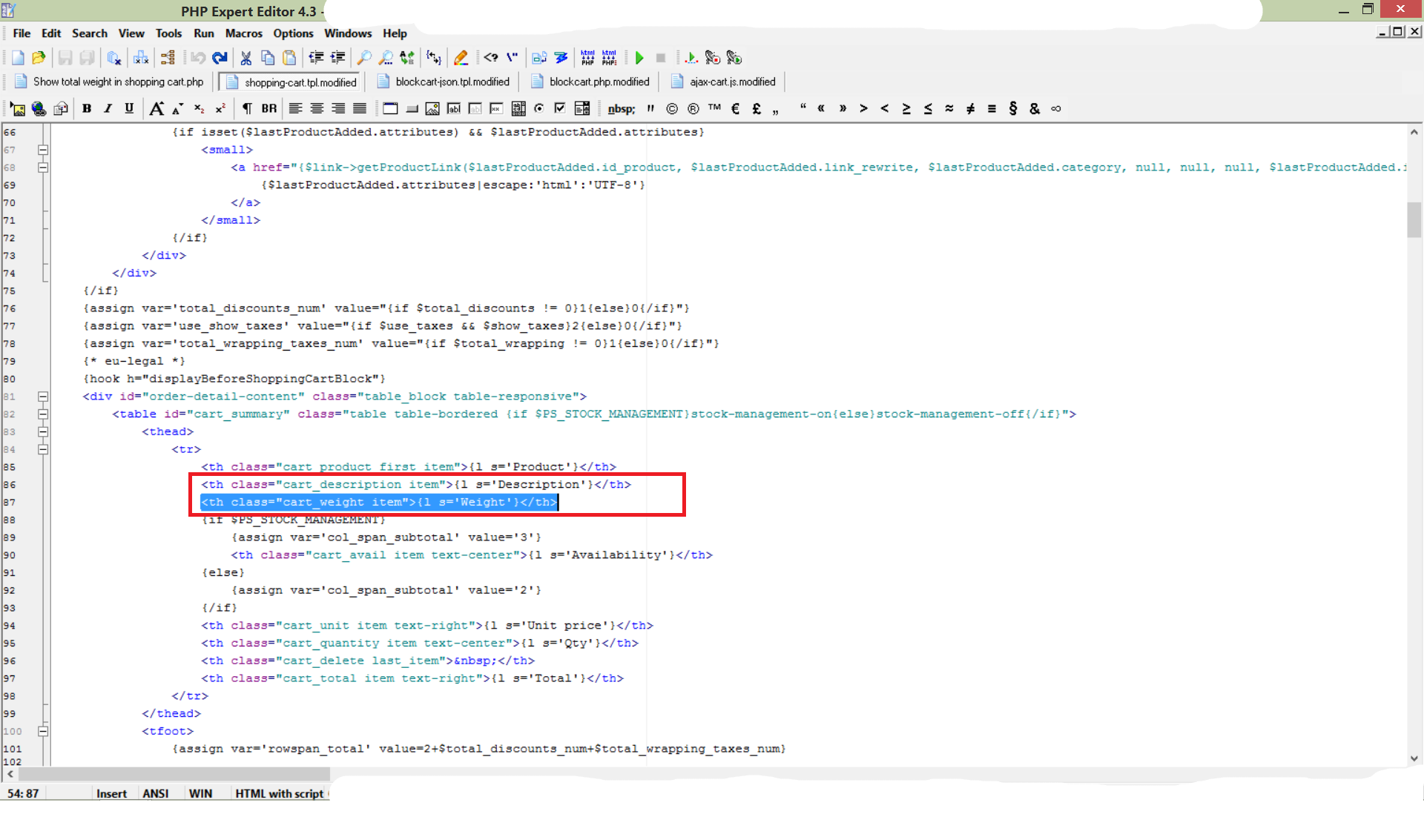Collapse the fold marker at line 81
1424x834 pixels.
pyautogui.click(x=43, y=397)
